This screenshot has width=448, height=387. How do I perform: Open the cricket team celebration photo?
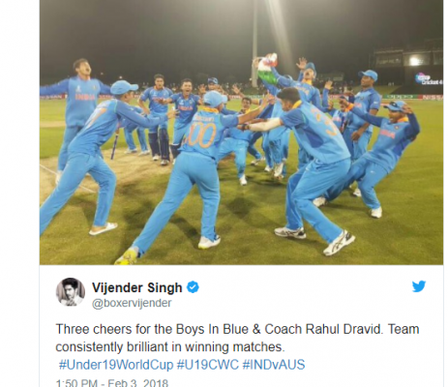(241, 133)
